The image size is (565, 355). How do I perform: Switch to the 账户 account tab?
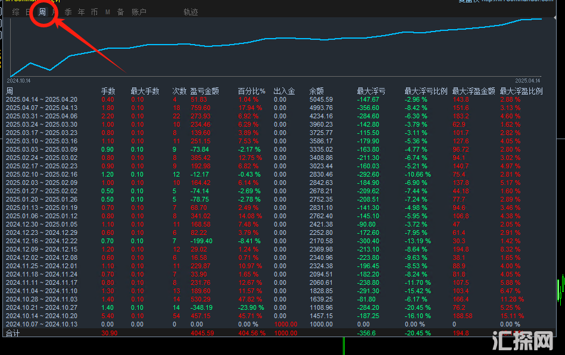tap(139, 12)
